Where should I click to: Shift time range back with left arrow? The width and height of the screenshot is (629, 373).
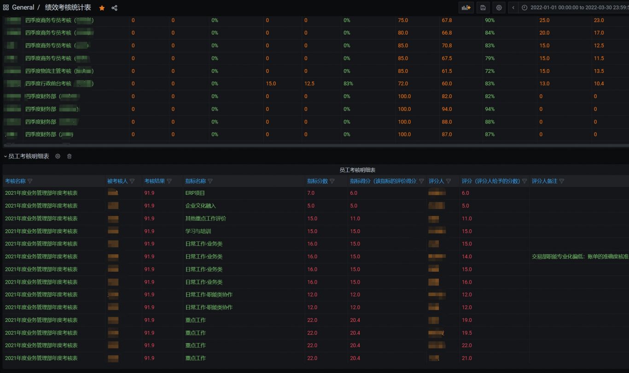pos(513,7)
